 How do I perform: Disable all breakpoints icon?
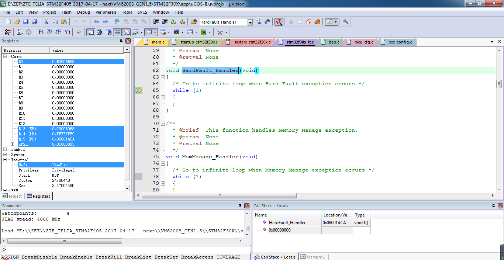tap(308, 22)
